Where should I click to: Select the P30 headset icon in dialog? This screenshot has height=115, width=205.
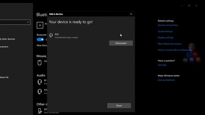(x=51, y=35)
